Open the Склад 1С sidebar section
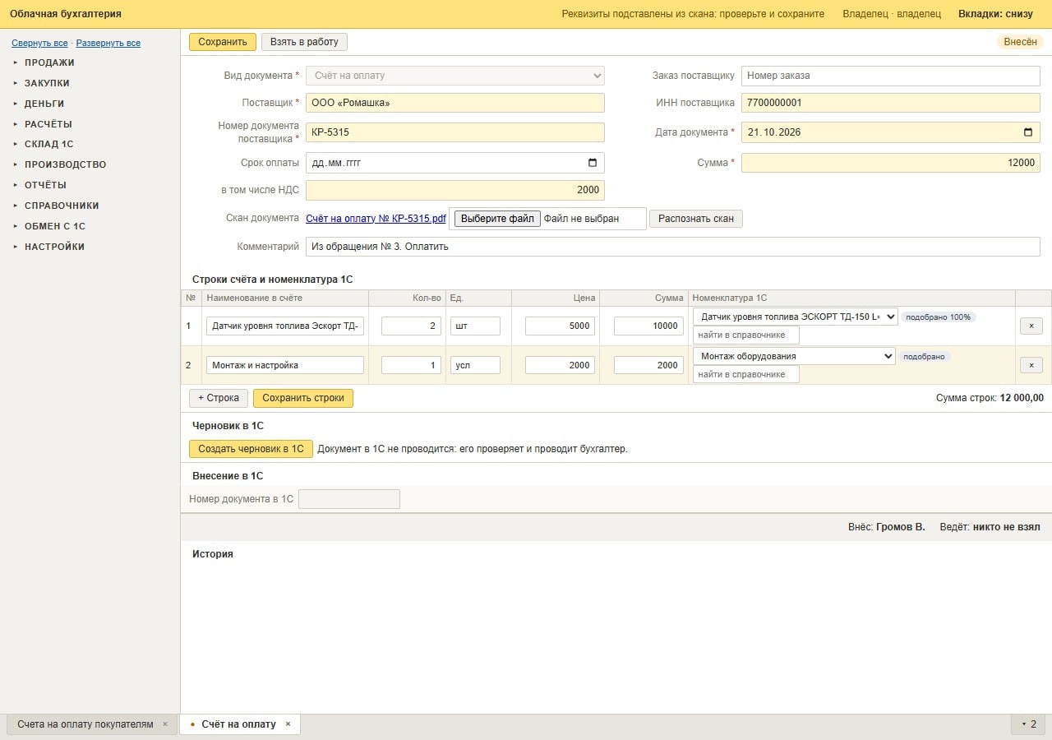Image resolution: width=1052 pixels, height=740 pixels. click(48, 144)
